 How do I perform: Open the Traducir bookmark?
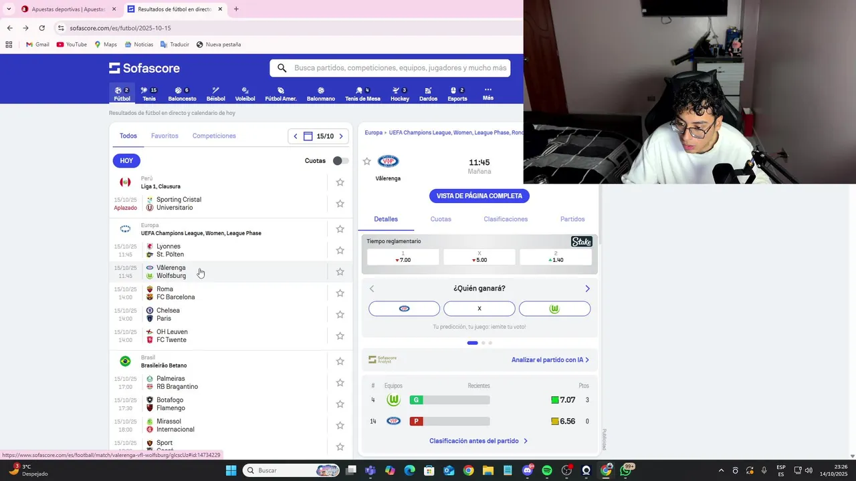175,45
